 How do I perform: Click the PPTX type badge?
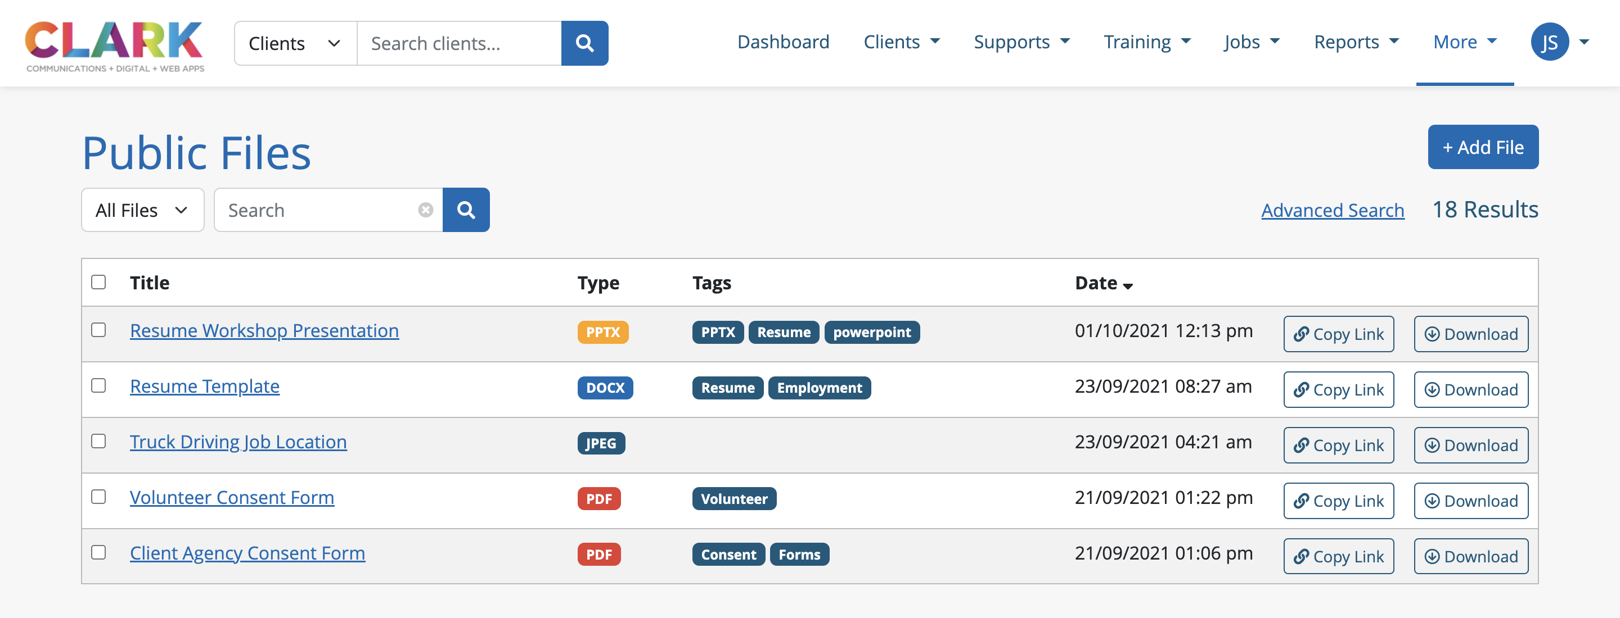[x=602, y=332]
